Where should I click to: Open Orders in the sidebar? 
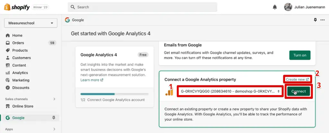click(x=18, y=43)
